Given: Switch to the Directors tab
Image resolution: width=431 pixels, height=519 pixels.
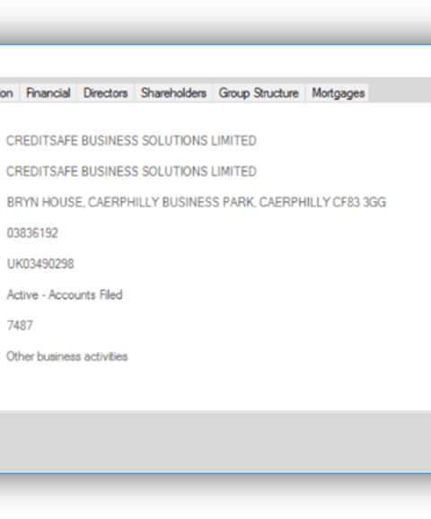Looking at the screenshot, I should (x=106, y=93).
